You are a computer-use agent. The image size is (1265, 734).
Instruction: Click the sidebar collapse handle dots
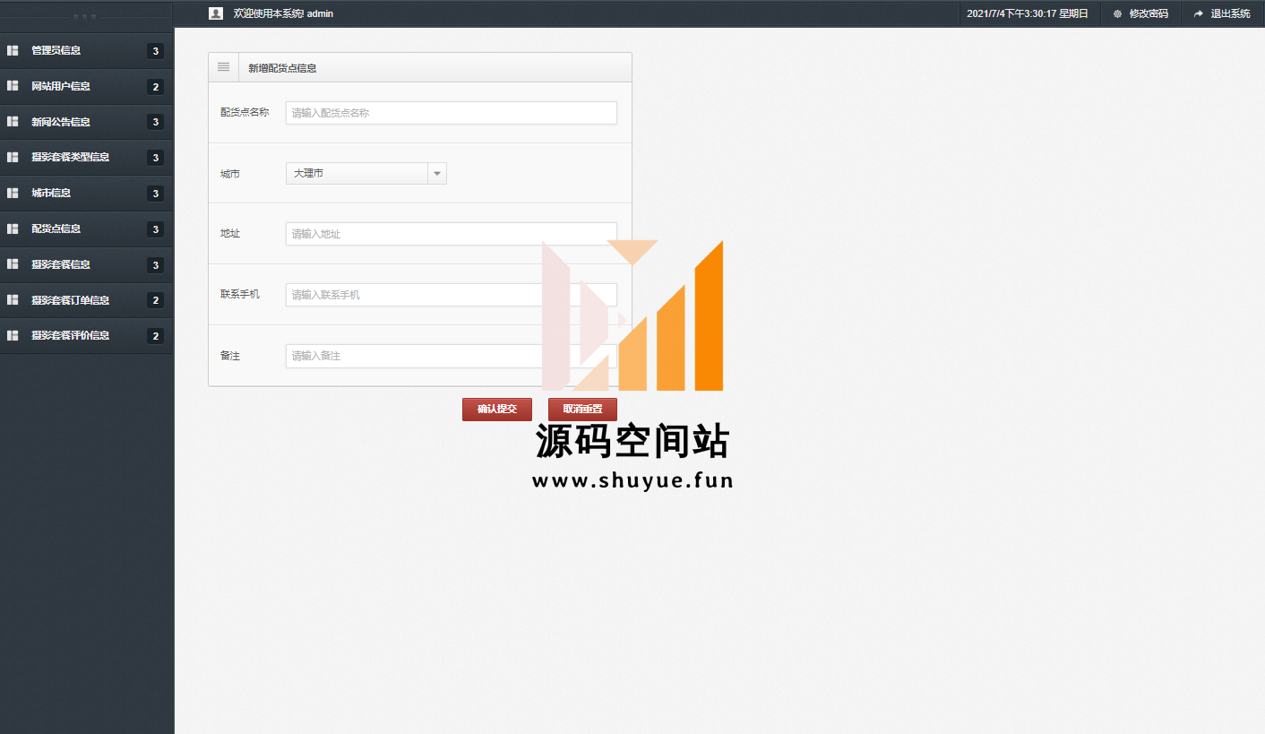pos(85,16)
